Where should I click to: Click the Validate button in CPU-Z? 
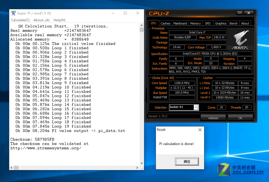(x=213, y=118)
